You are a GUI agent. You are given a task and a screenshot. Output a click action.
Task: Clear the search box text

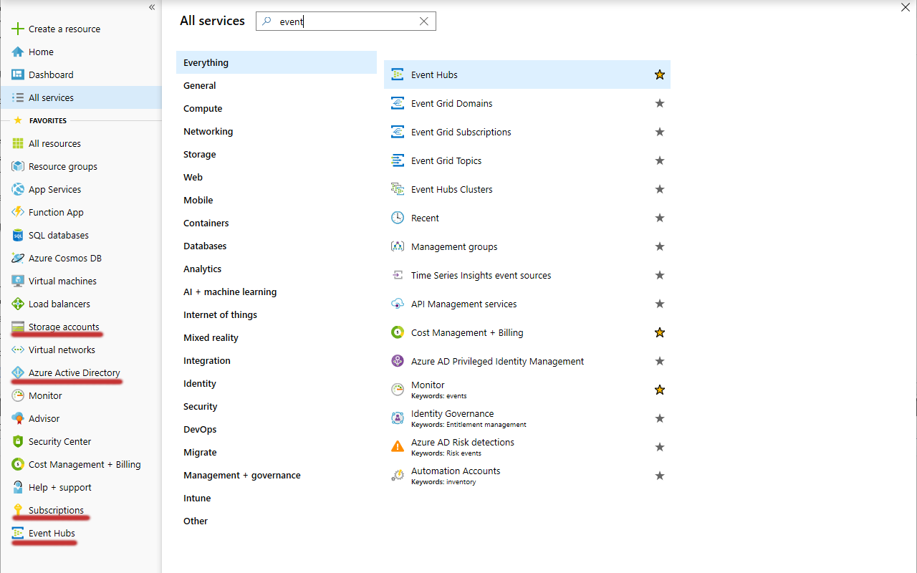[424, 21]
